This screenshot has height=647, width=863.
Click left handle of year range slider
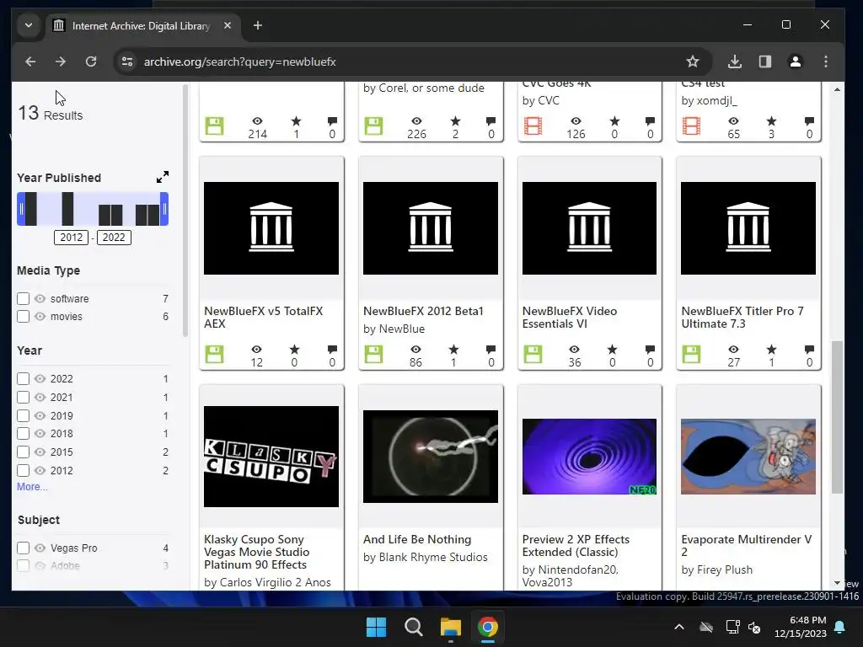pyautogui.click(x=21, y=209)
